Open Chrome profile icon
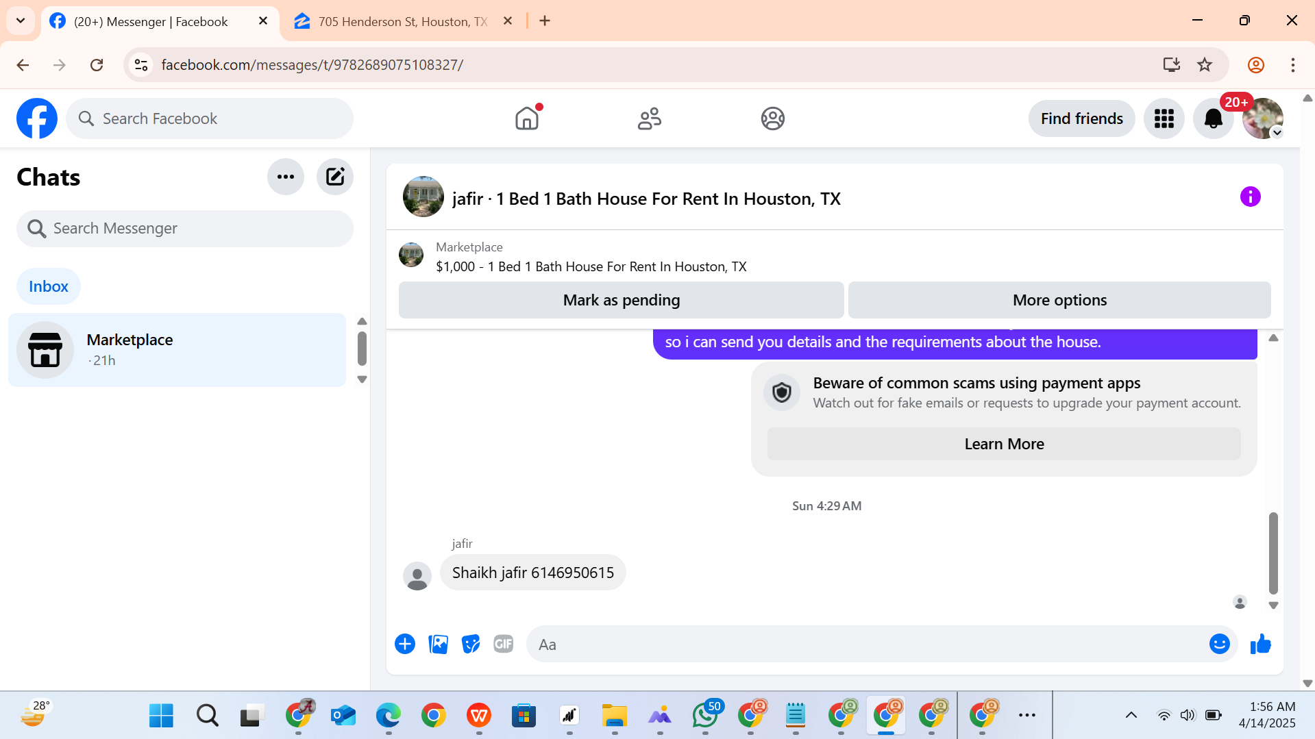The image size is (1315, 739). tap(1255, 65)
